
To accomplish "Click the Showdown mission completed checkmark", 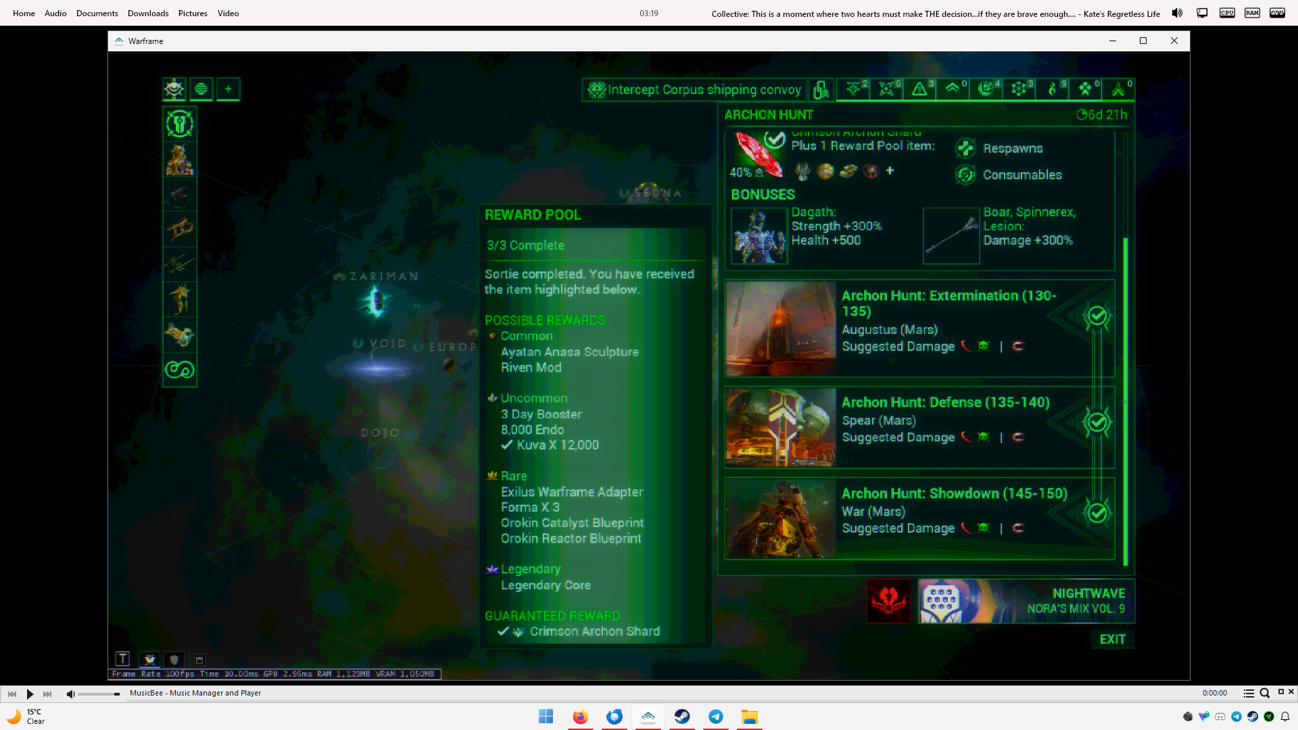I will 1097,512.
